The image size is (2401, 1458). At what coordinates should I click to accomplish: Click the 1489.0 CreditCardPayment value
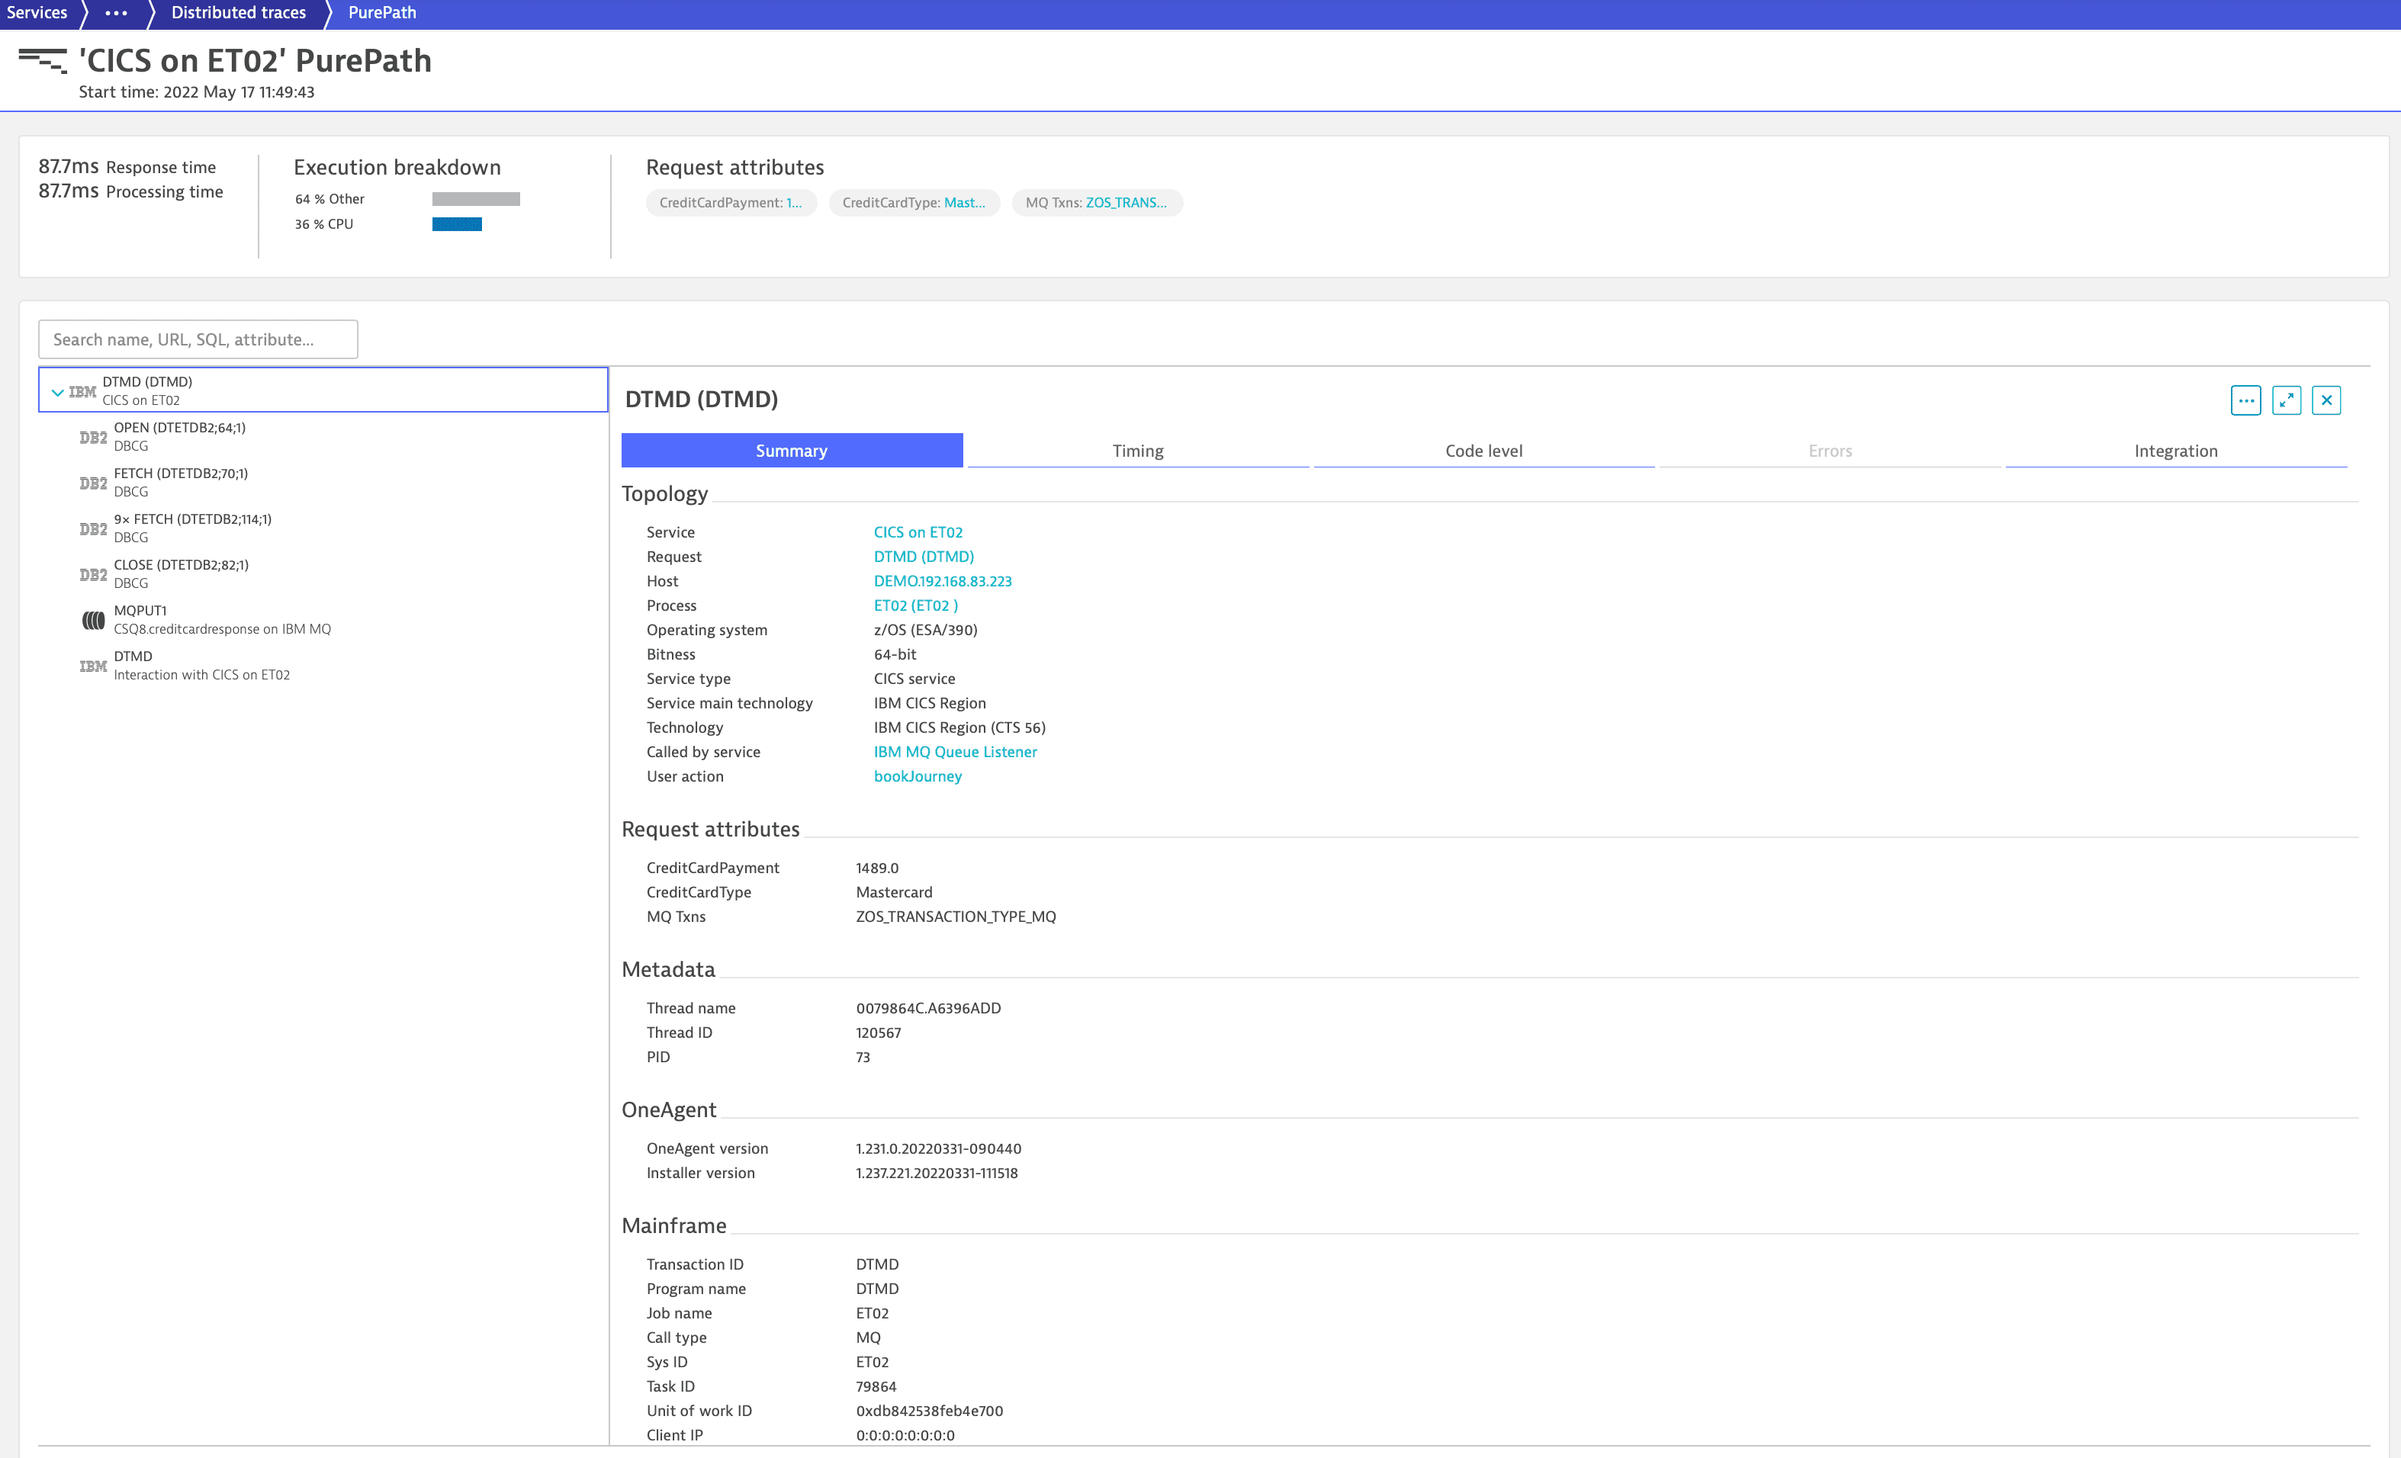pyautogui.click(x=877, y=867)
